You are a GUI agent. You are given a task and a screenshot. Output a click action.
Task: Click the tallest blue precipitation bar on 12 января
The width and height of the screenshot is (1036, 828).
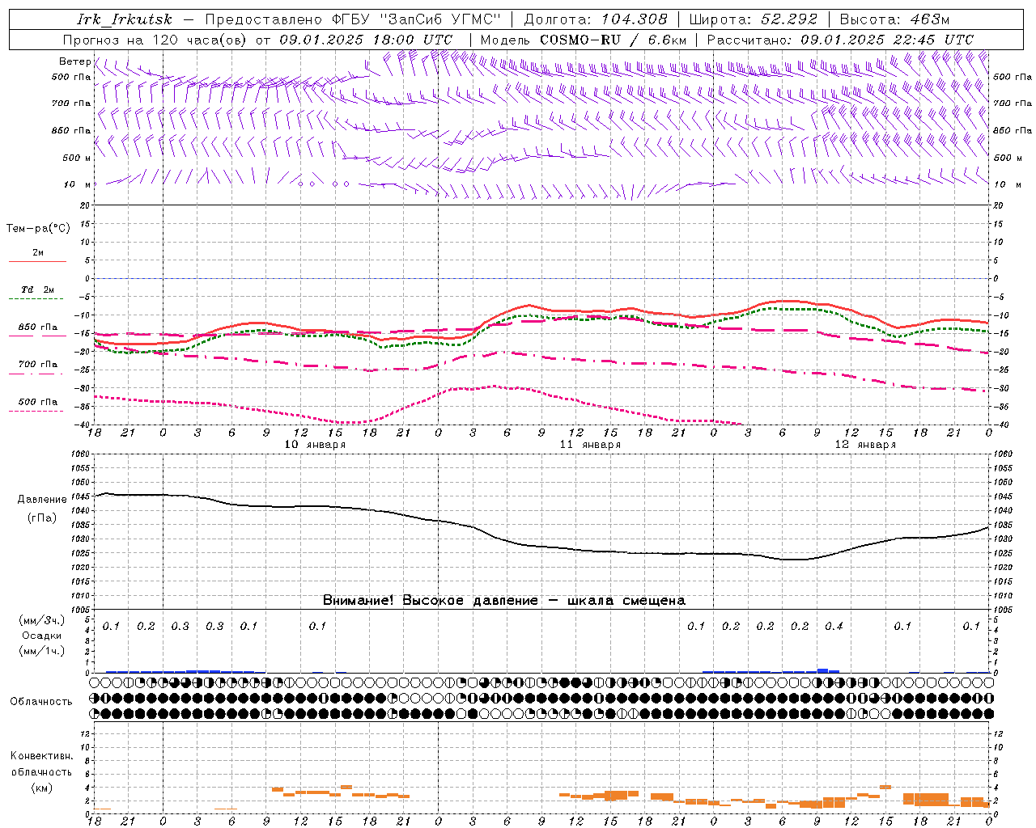(x=822, y=670)
